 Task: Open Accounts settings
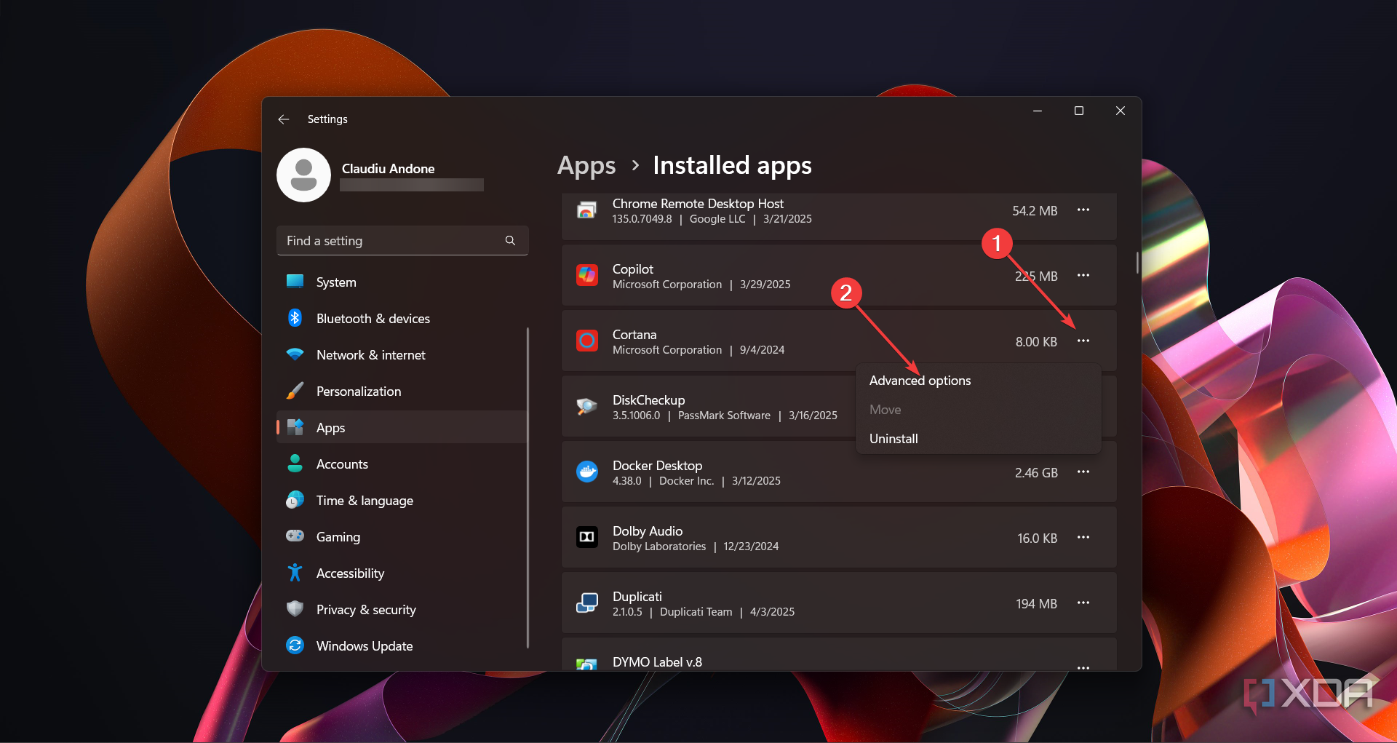pyautogui.click(x=402, y=464)
